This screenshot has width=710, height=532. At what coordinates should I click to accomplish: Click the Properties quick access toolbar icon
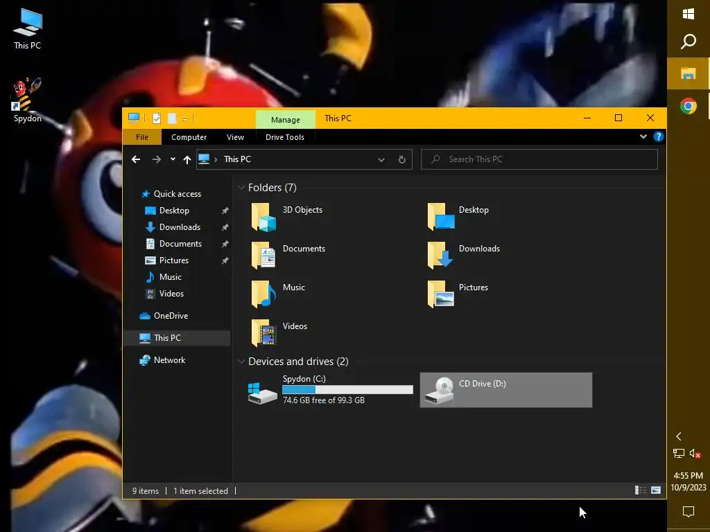[157, 118]
